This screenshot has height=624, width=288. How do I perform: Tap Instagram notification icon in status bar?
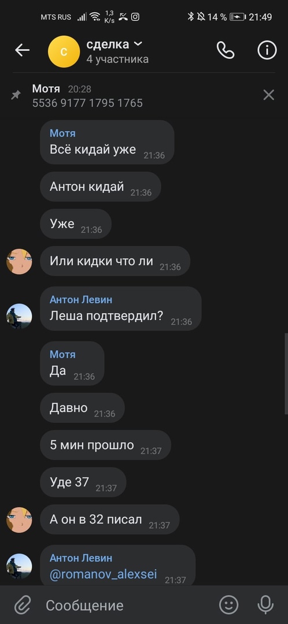[135, 17]
